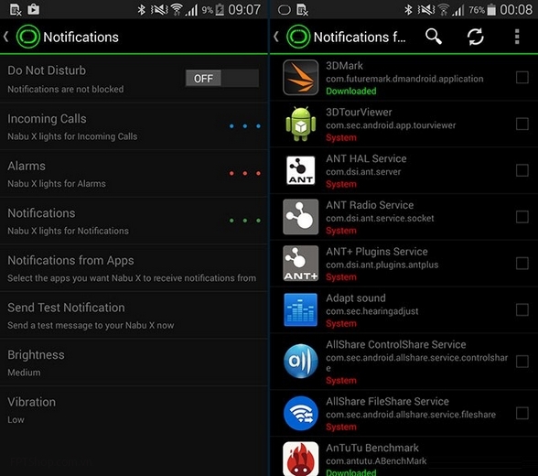This screenshot has width=538, height=476.
Task: Tap back chevron on Notifications from apps screen
Action: click(x=276, y=37)
